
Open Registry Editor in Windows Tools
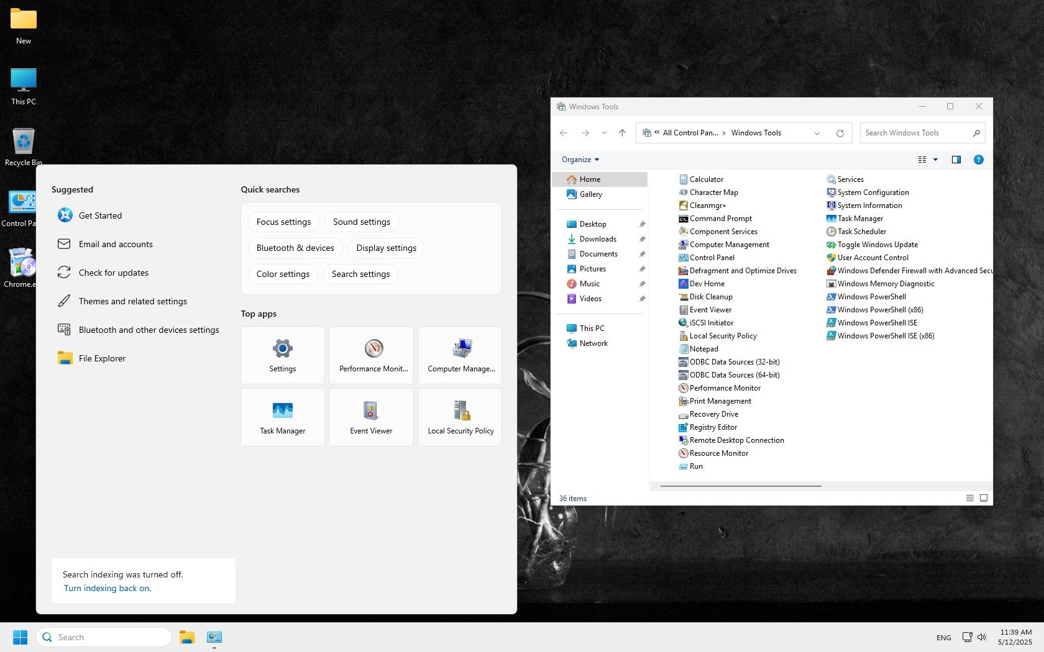pos(713,427)
